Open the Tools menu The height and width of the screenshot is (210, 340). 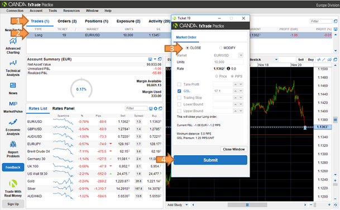coord(52,11)
